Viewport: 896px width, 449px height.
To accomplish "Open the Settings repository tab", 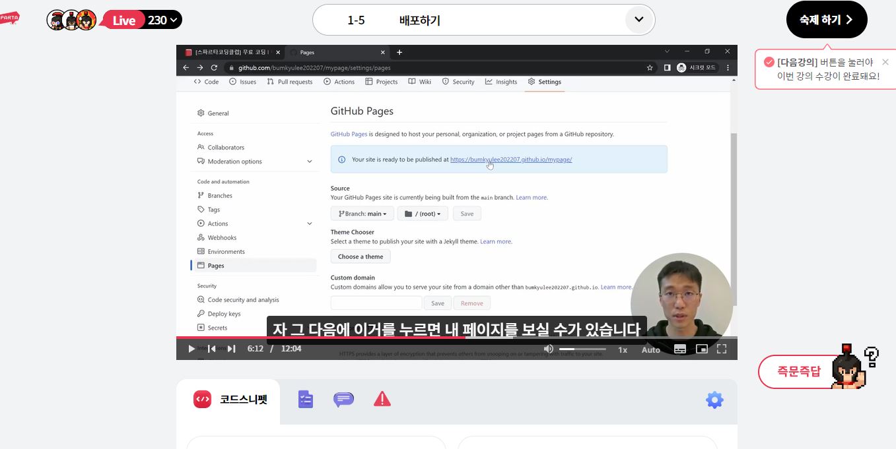I will [x=545, y=82].
